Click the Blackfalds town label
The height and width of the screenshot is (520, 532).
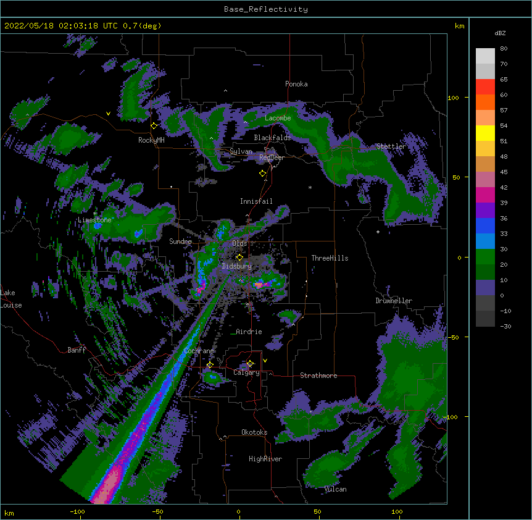point(272,138)
